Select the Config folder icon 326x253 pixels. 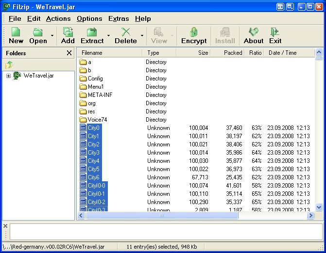click(x=83, y=79)
